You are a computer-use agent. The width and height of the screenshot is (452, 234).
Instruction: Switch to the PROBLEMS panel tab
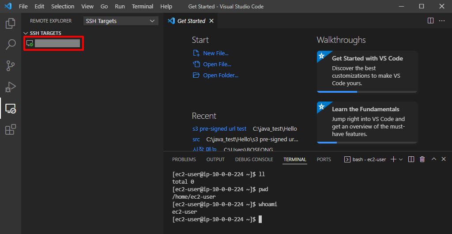184,159
